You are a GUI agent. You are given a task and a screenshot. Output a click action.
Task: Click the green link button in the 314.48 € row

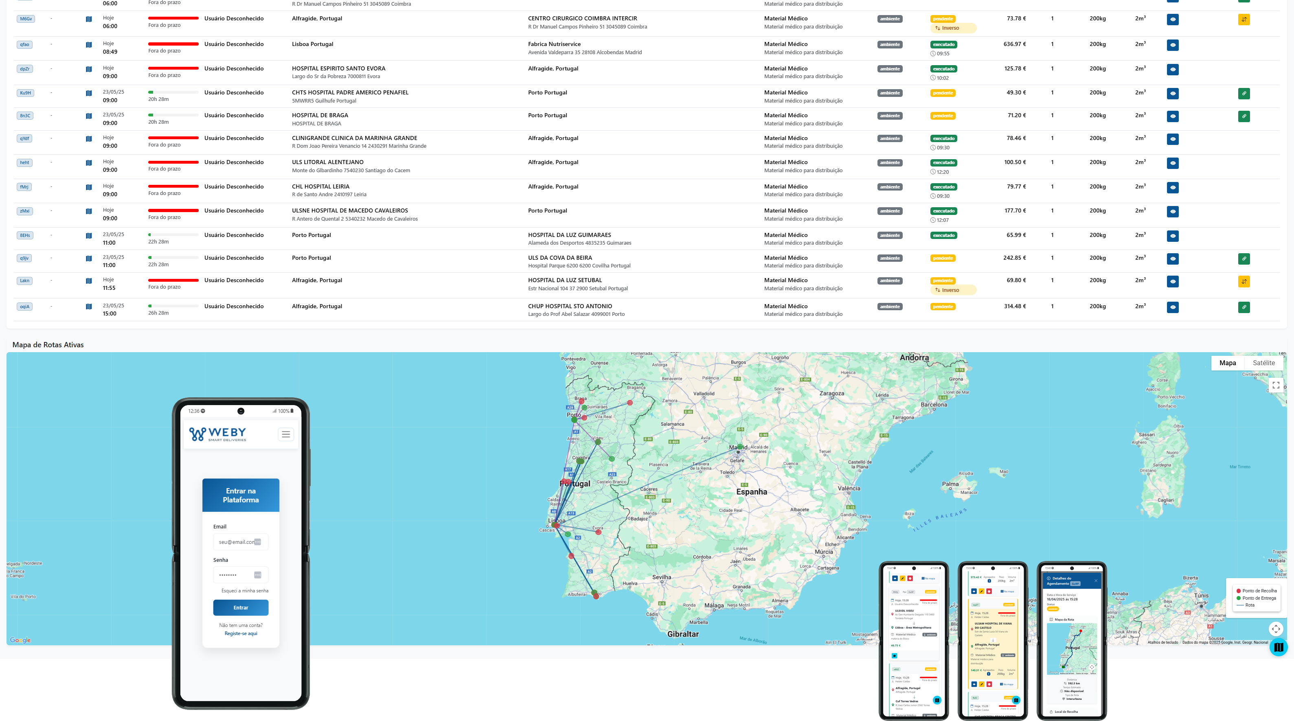[1244, 307]
